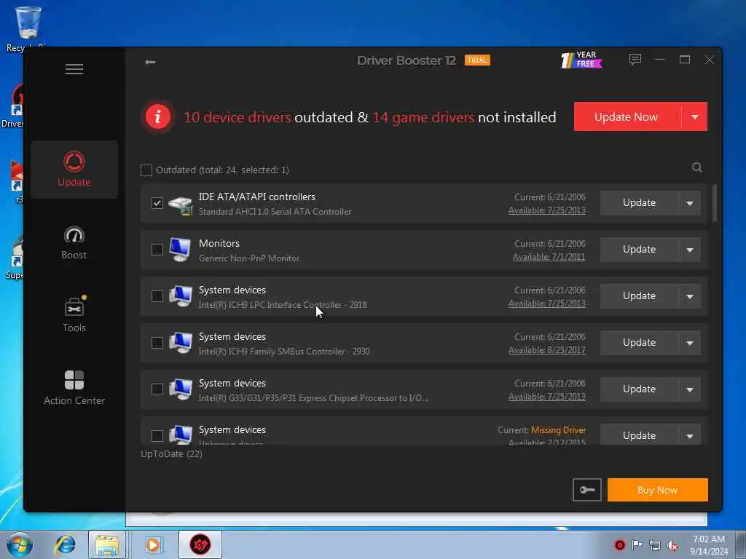Click the orange TRIAL badge

click(x=477, y=60)
